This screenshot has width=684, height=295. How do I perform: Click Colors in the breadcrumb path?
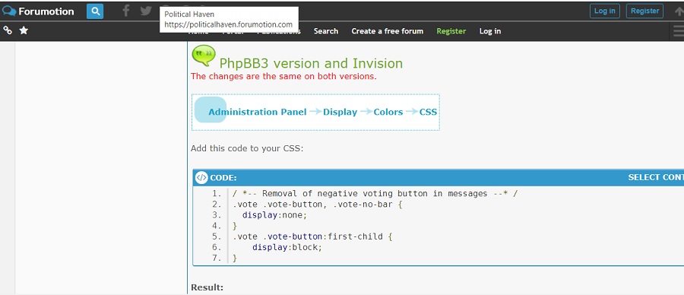[x=388, y=113]
